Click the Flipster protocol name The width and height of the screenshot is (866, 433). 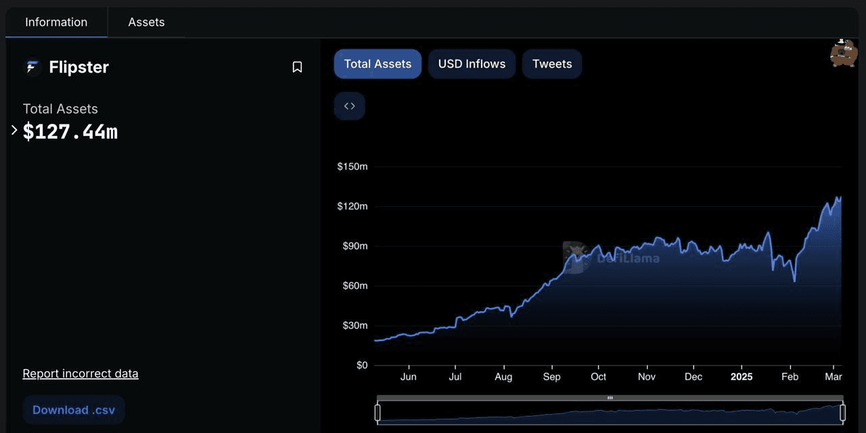pos(79,67)
